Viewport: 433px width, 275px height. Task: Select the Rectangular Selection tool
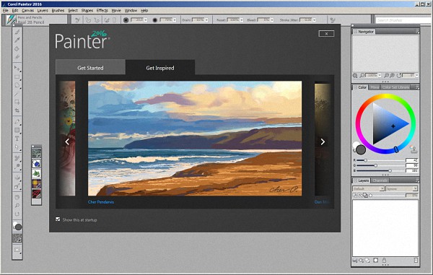pos(17,77)
